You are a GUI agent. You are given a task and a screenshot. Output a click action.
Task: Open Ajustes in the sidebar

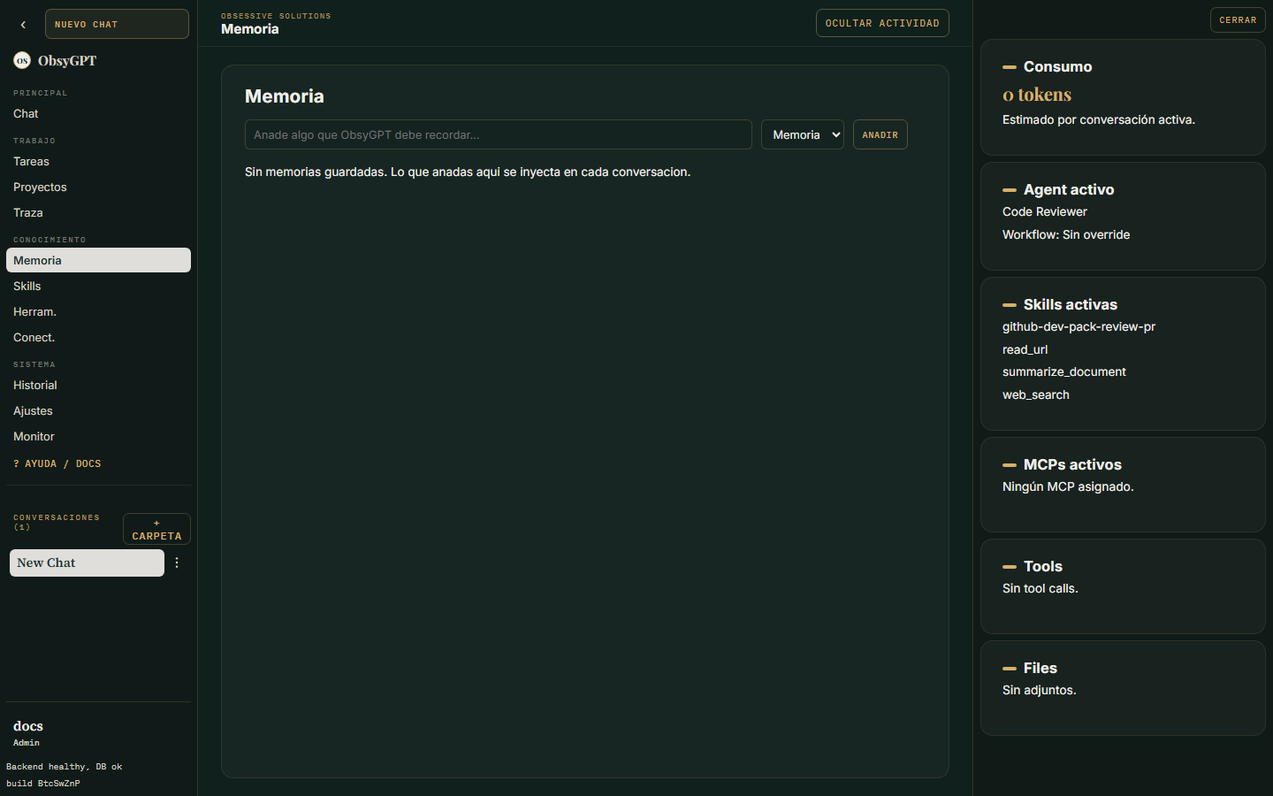[98, 410]
